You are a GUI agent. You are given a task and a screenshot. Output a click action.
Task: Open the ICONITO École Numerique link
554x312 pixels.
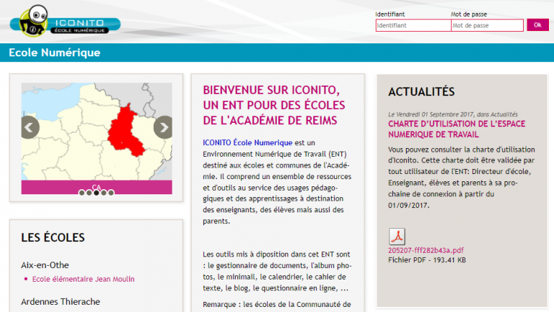pos(247,142)
